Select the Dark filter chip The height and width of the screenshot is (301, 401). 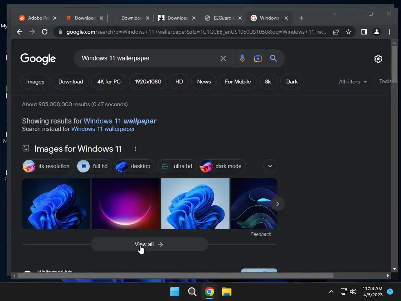(x=292, y=82)
